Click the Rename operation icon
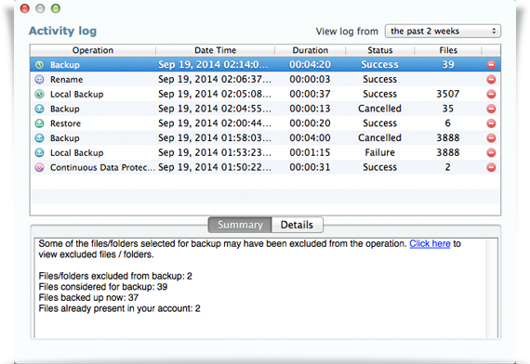The image size is (530, 364). point(40,79)
